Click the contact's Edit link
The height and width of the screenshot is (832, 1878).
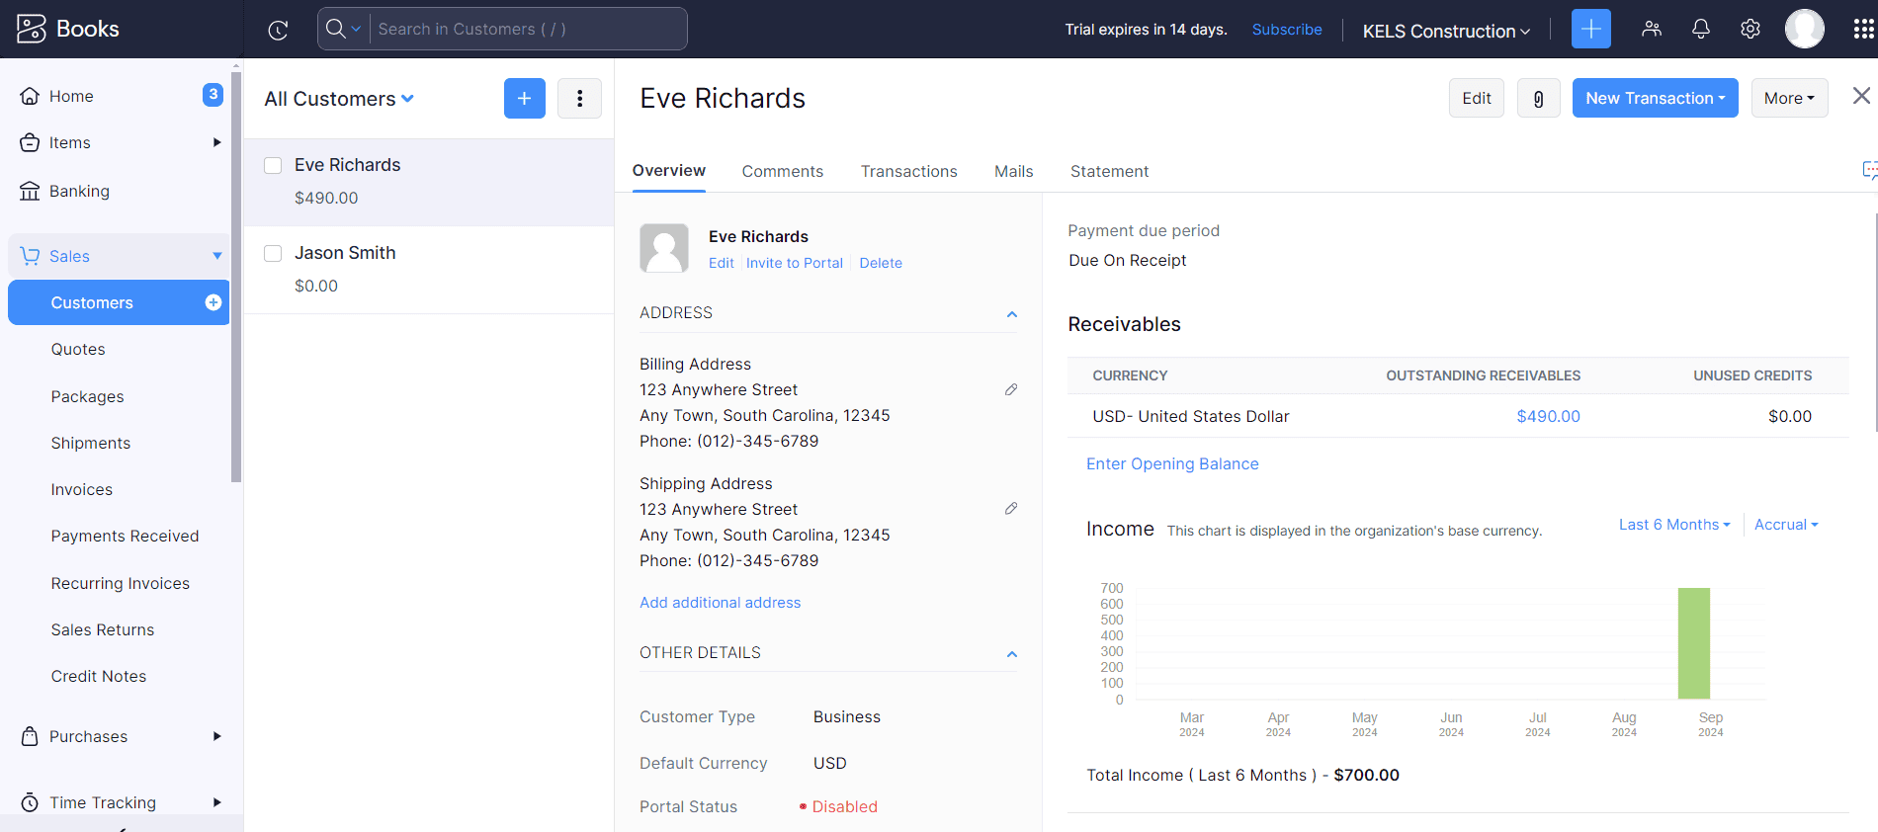(x=722, y=263)
